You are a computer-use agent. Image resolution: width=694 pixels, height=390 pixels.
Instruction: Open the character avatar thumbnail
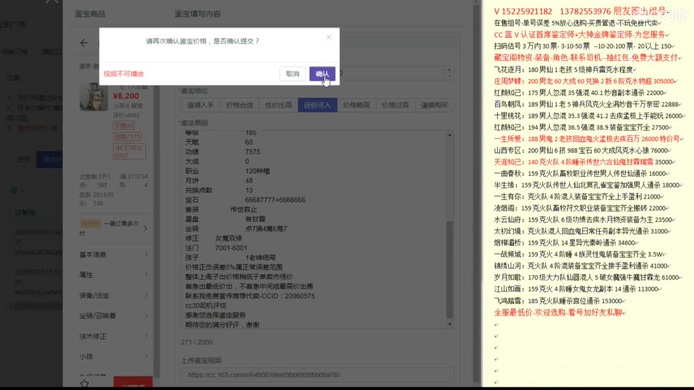point(93,97)
